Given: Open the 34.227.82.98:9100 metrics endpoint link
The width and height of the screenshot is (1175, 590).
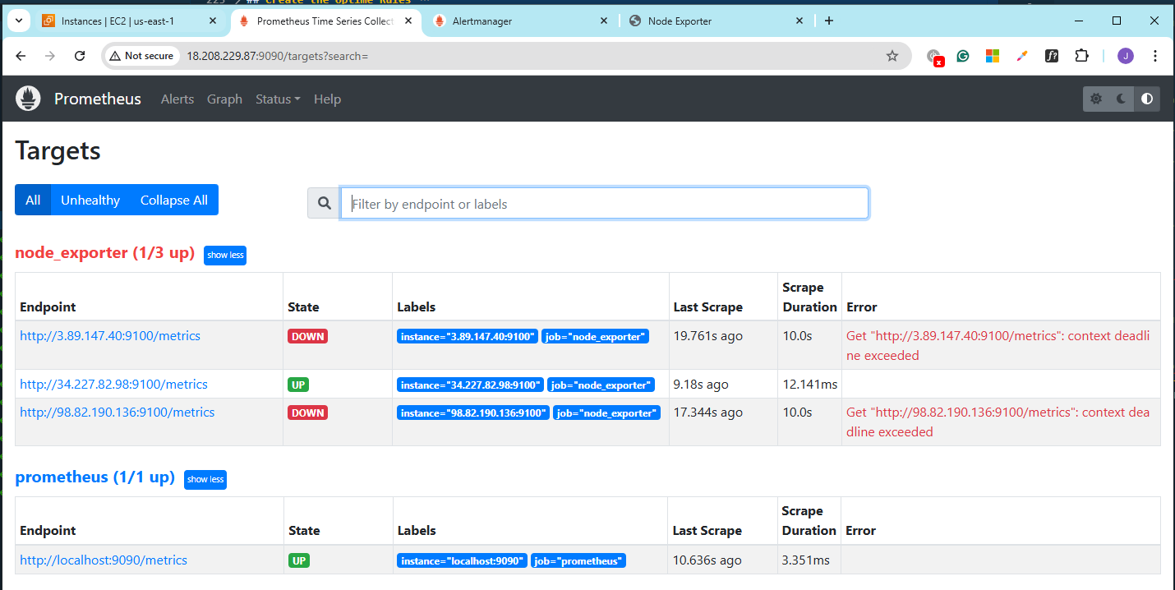Looking at the screenshot, I should pos(113,384).
